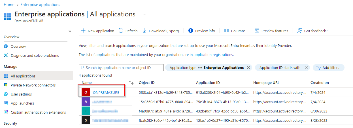Click the Add filters button

pyautogui.click(x=328, y=68)
